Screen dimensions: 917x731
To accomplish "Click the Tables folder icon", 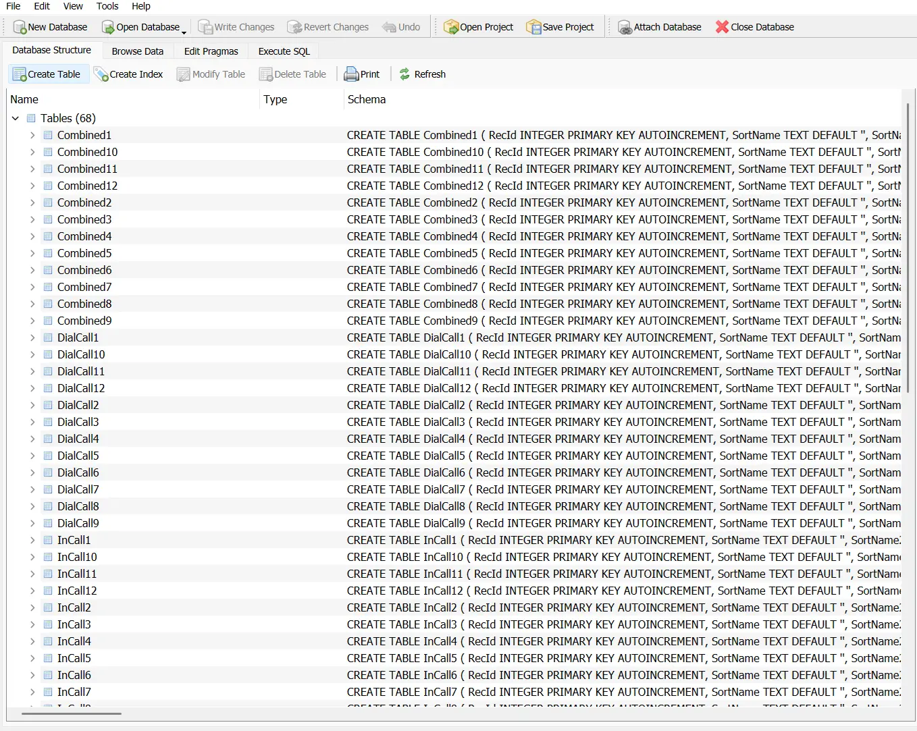I will [31, 118].
